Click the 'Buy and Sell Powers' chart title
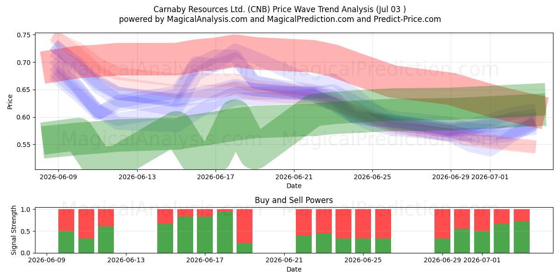The height and width of the screenshot is (280, 560). tap(294, 200)
